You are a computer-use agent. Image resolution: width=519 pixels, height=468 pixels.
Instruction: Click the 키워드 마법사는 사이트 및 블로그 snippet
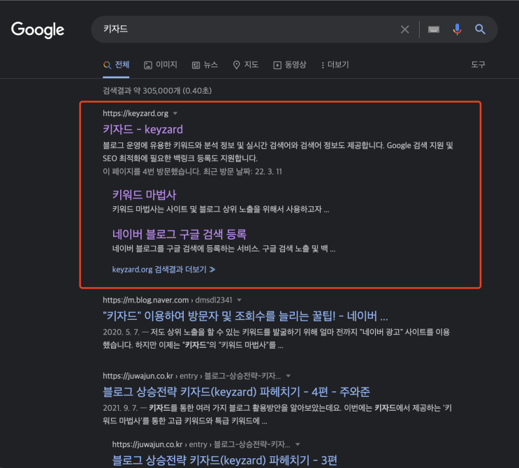pos(221,209)
